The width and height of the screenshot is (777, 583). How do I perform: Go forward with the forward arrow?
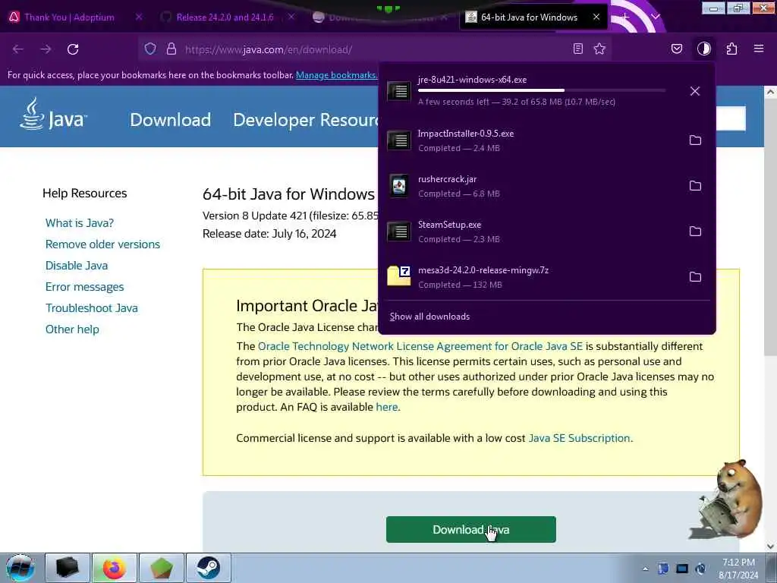[x=46, y=49]
